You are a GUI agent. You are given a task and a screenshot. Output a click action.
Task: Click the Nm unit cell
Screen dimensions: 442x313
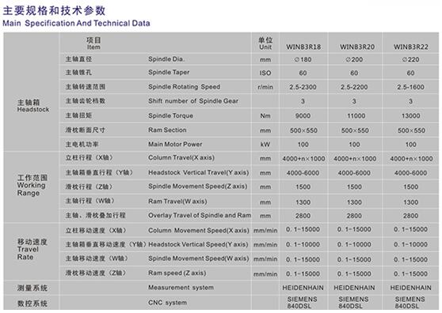(x=265, y=116)
